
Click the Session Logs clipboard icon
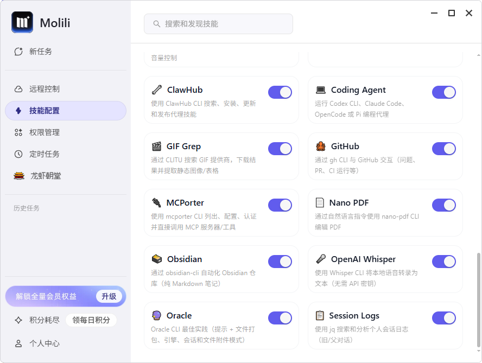pos(320,315)
